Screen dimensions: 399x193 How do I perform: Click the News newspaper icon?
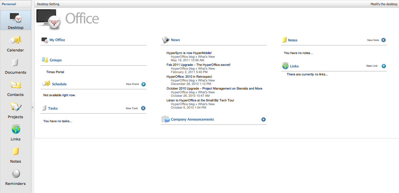point(166,40)
